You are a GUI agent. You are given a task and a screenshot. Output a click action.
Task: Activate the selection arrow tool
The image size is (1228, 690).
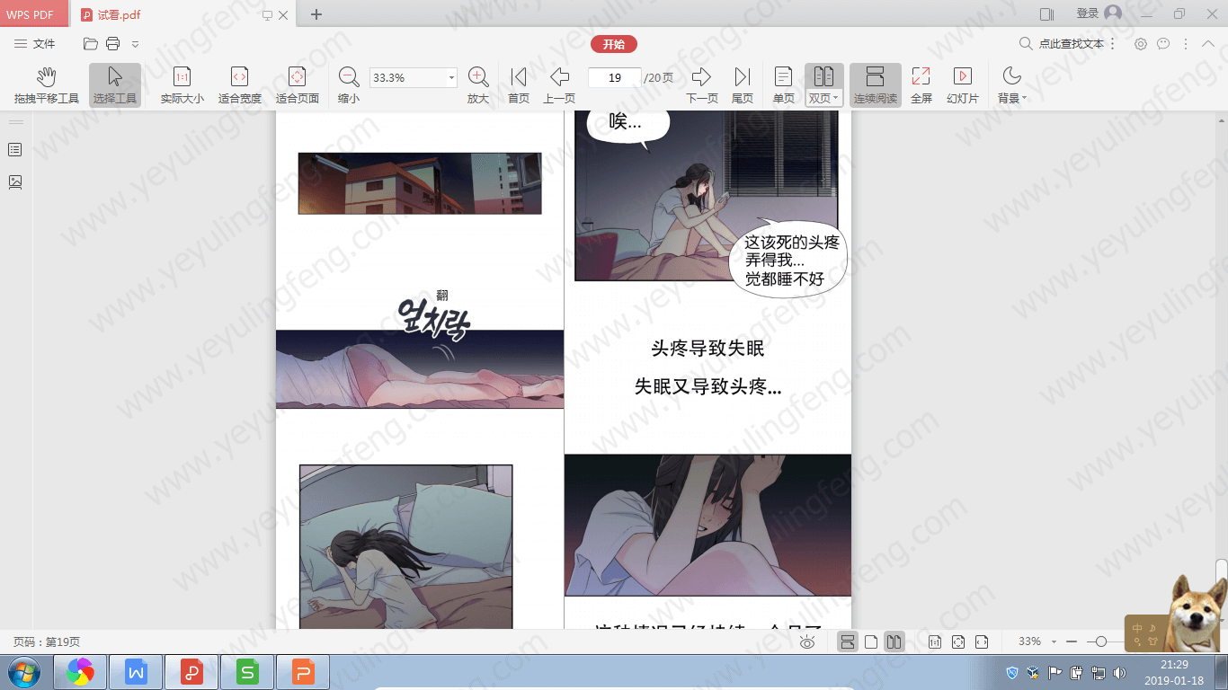coord(115,85)
